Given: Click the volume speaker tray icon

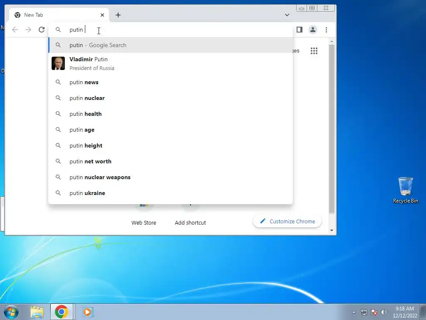Looking at the screenshot, I should (384, 312).
